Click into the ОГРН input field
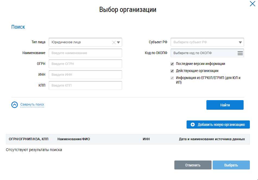 [85, 64]
